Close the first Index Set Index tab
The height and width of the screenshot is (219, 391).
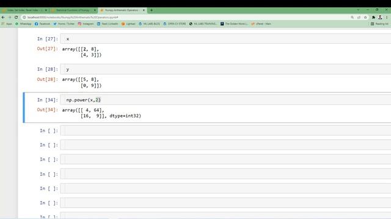click(x=46, y=10)
